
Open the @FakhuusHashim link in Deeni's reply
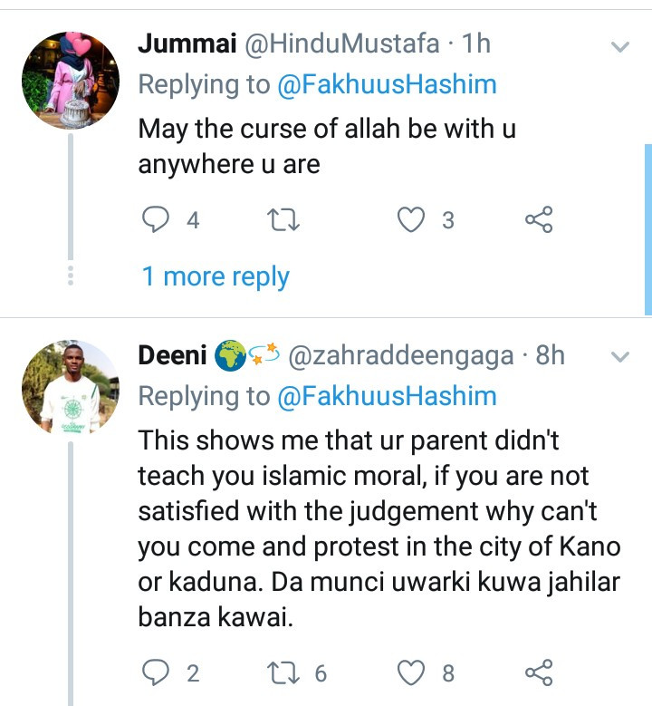click(387, 396)
